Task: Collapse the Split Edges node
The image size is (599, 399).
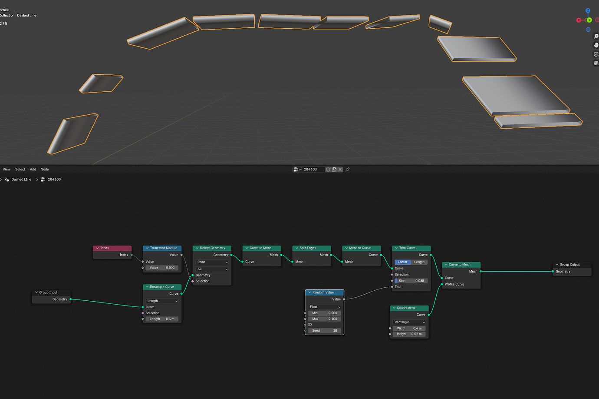Action: coord(297,248)
